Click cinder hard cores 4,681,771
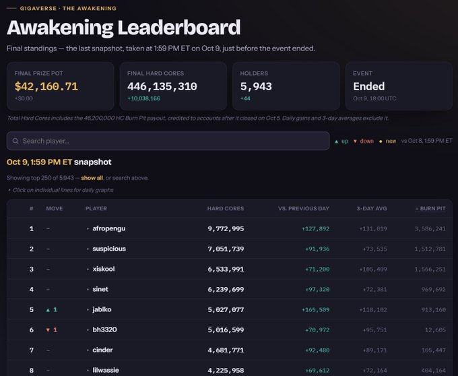The image size is (458, 376). (226, 350)
